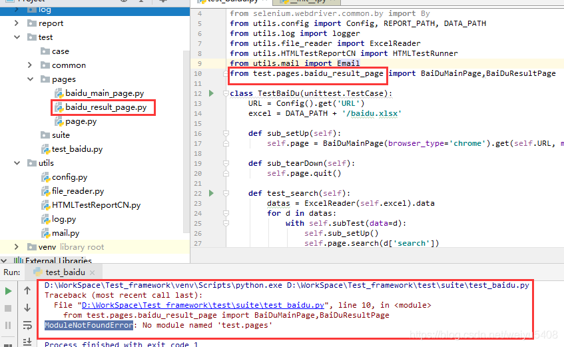The image size is (564, 347).
Task: Click the venv folder icon
Action: [x=32, y=247]
